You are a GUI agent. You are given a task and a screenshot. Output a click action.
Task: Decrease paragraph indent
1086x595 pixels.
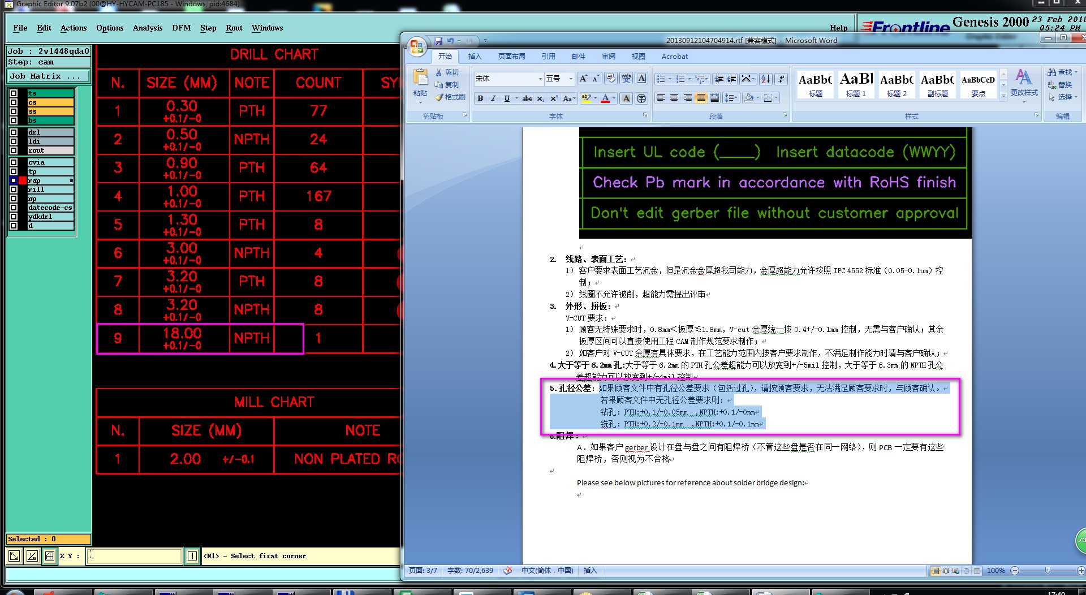click(719, 79)
